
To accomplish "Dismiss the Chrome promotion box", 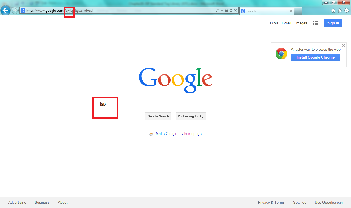I will (344, 45).
